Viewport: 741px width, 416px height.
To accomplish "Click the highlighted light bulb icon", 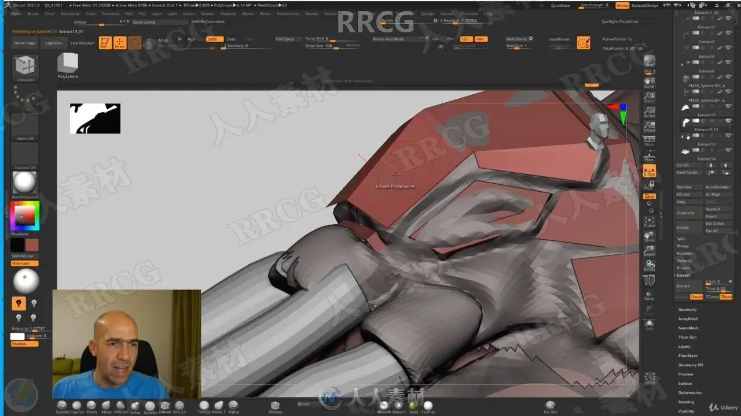I will pyautogui.click(x=19, y=303).
